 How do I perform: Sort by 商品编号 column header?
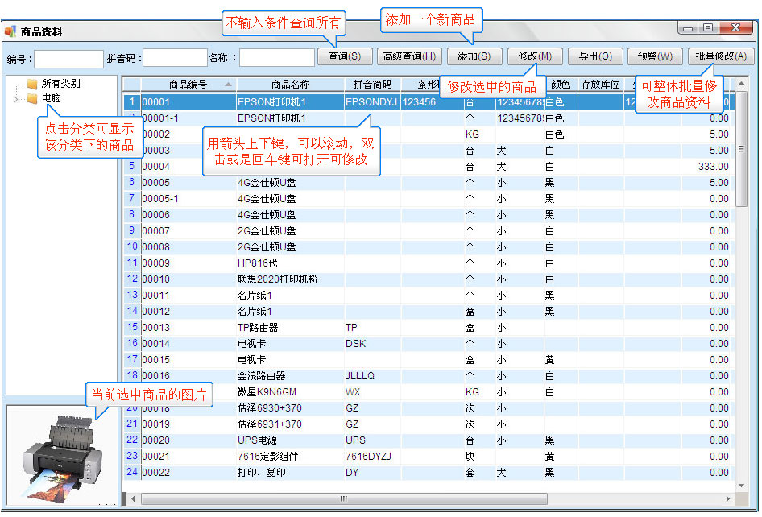click(188, 84)
